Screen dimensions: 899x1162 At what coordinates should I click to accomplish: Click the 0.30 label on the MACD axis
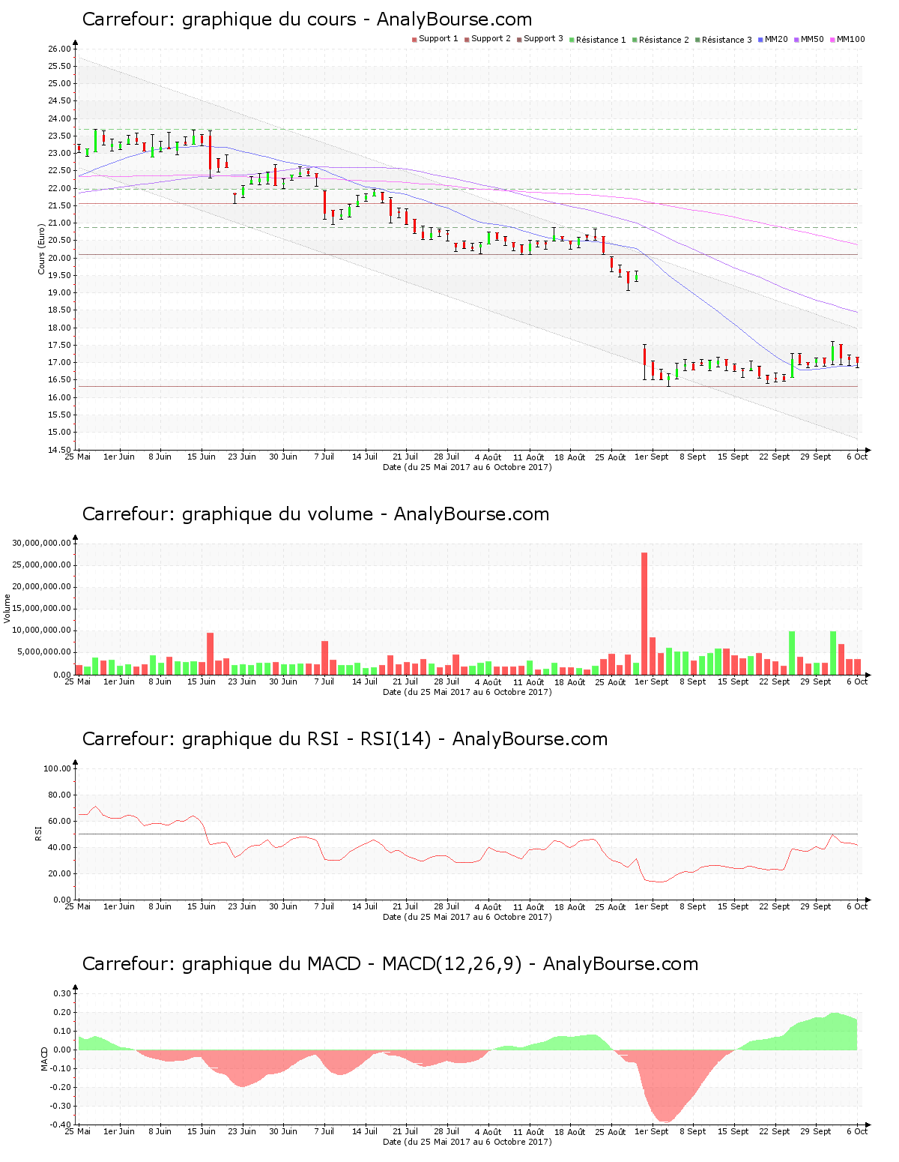click(x=62, y=993)
